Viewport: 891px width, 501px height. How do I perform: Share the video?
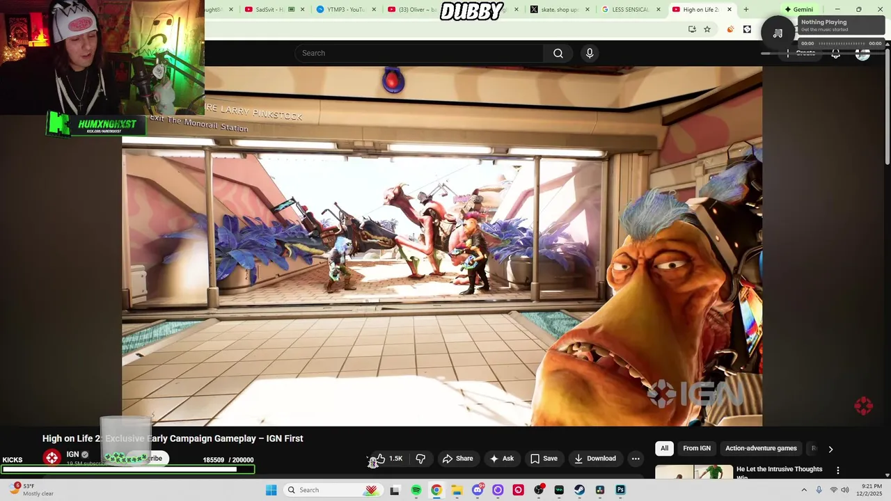(457, 459)
